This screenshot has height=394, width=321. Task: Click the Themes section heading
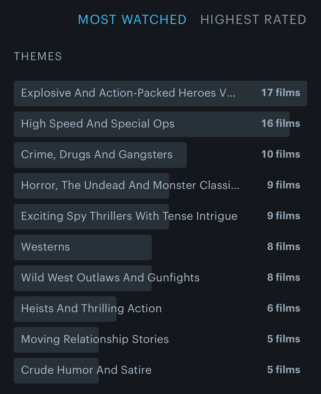point(38,56)
